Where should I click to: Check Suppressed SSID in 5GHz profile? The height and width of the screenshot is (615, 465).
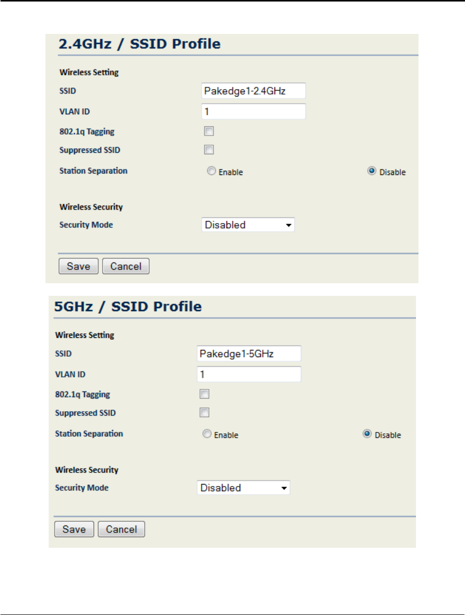[x=204, y=412]
